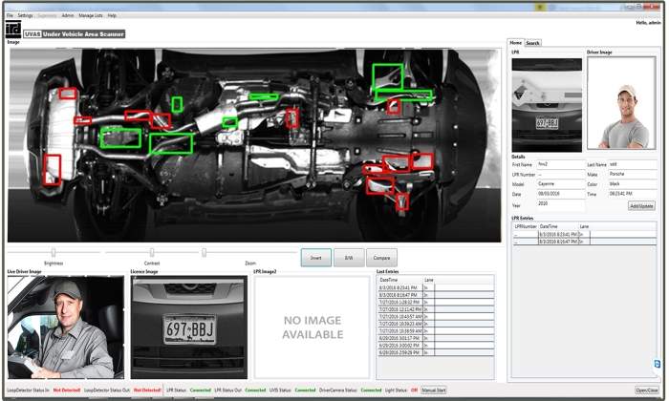This screenshot has height=401, width=669.
Task: Open the Help menu
Action: (x=112, y=16)
